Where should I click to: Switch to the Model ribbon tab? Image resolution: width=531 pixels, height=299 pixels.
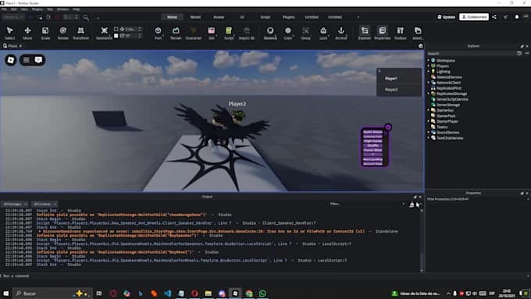[x=195, y=17]
